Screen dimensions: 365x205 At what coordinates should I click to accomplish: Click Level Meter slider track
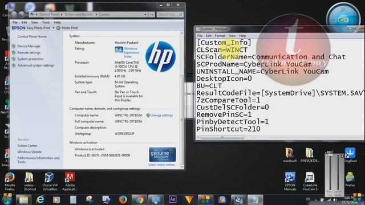point(338,172)
